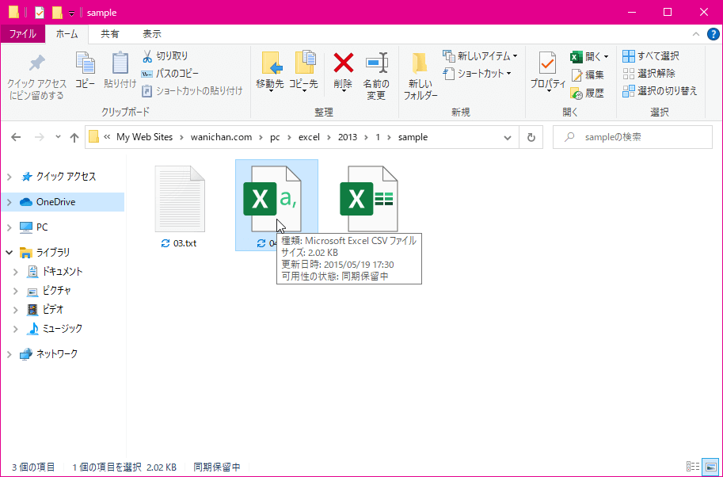
Task: Navigate to wanichan.com in breadcrumb
Action: point(221,137)
